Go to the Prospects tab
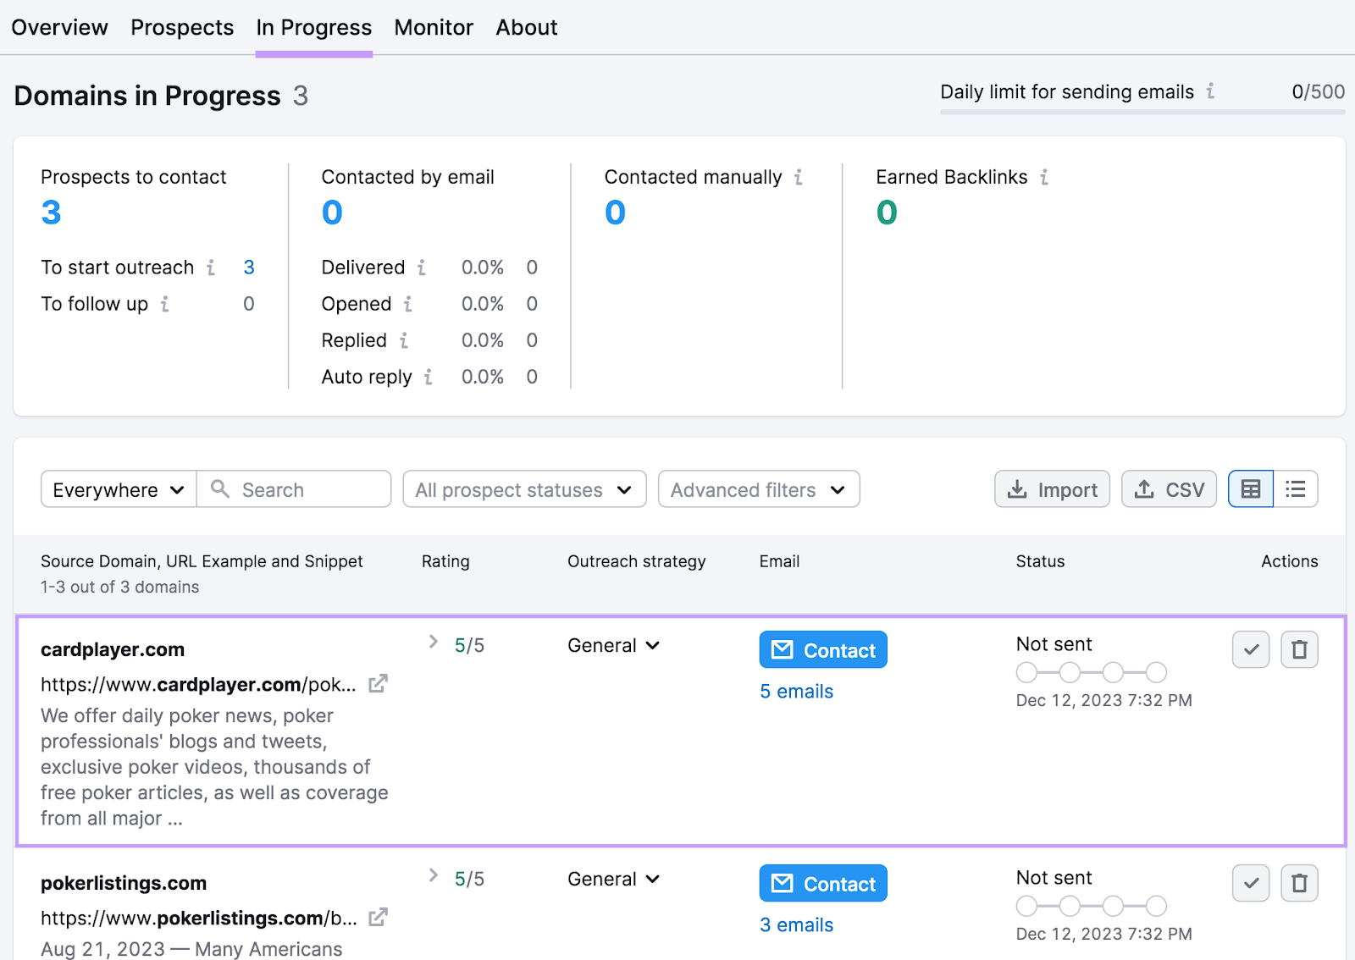The image size is (1355, 960). coord(181,27)
